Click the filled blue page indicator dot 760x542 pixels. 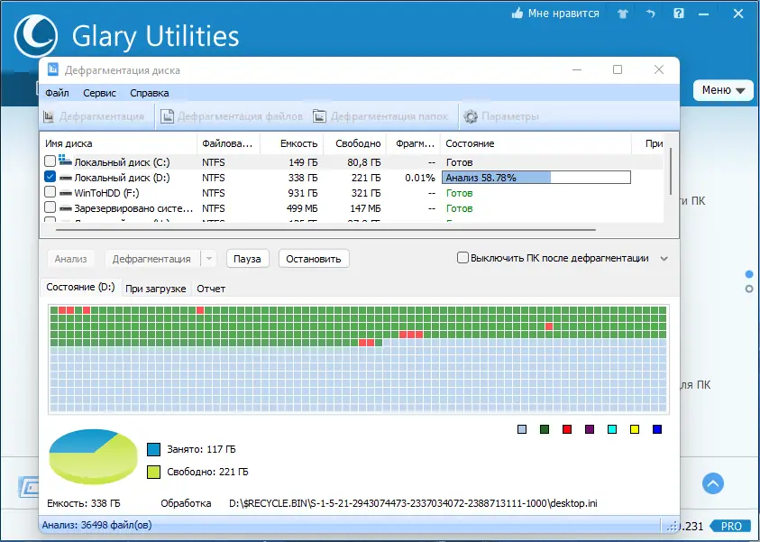[749, 274]
